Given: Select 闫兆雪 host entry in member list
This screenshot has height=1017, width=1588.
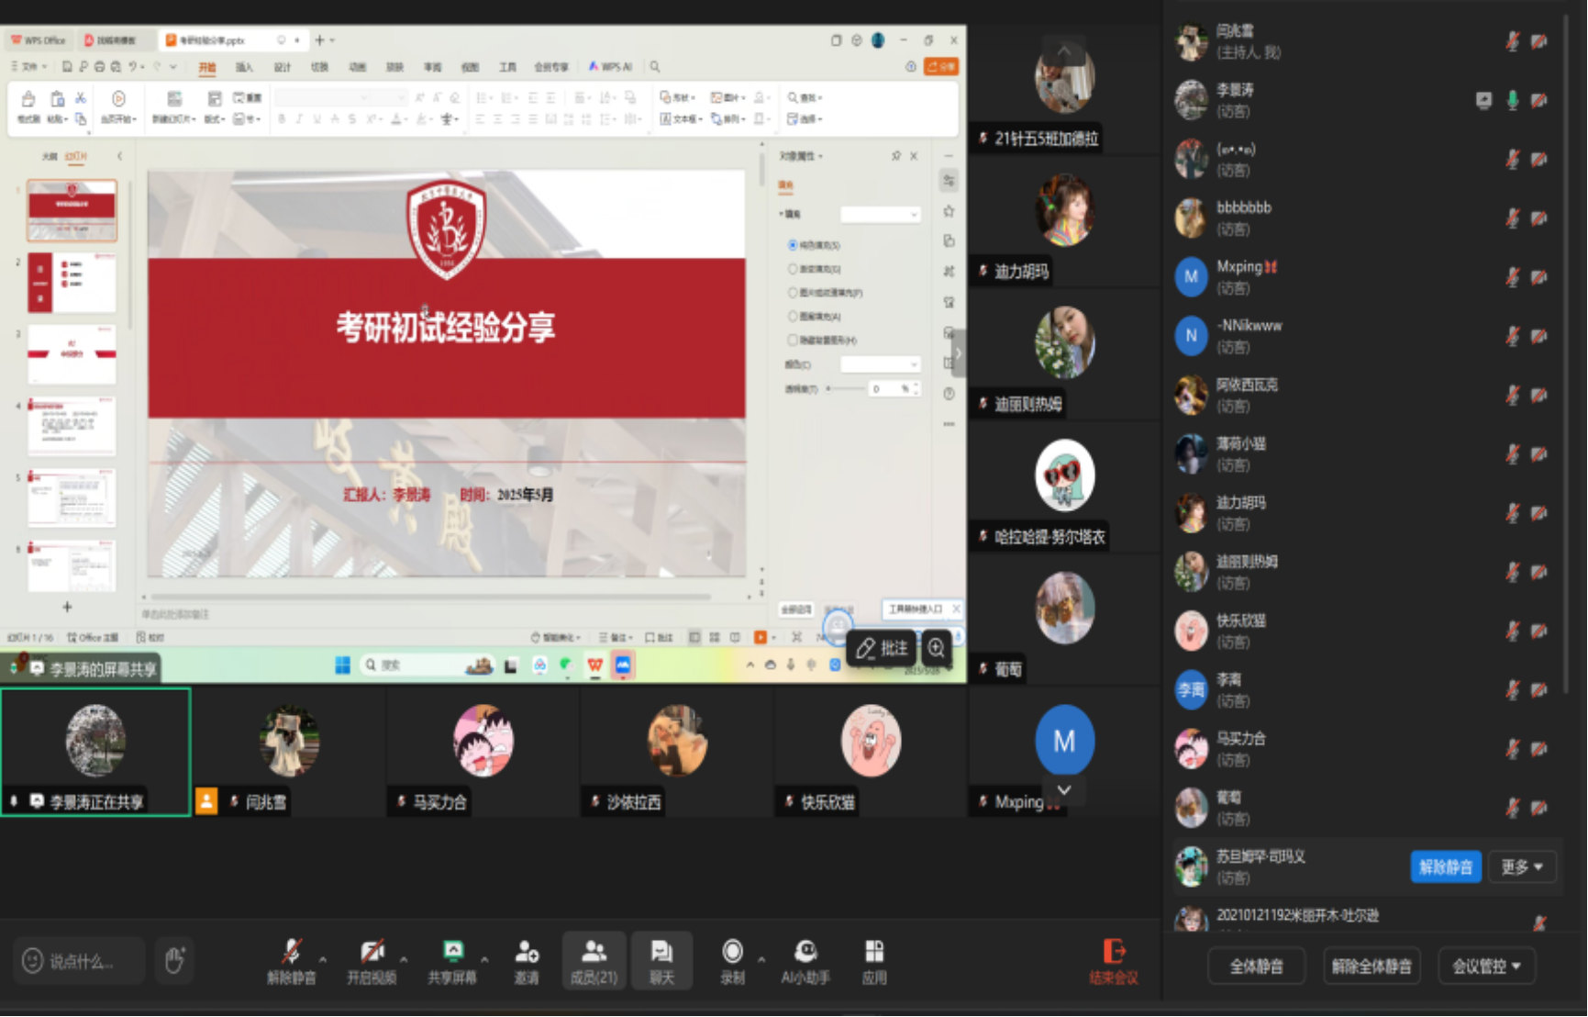Looking at the screenshot, I should 1248,42.
